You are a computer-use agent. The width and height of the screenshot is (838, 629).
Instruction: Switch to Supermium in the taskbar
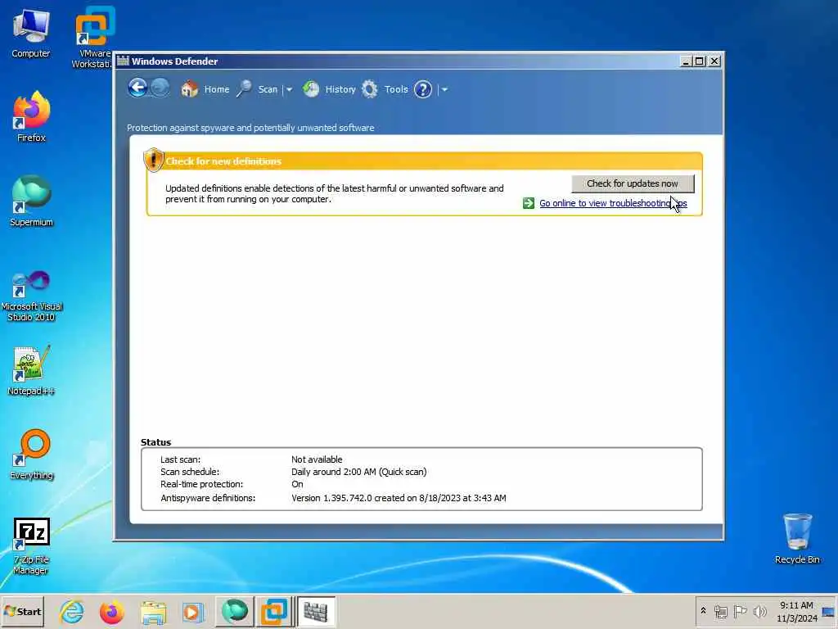click(x=235, y=611)
